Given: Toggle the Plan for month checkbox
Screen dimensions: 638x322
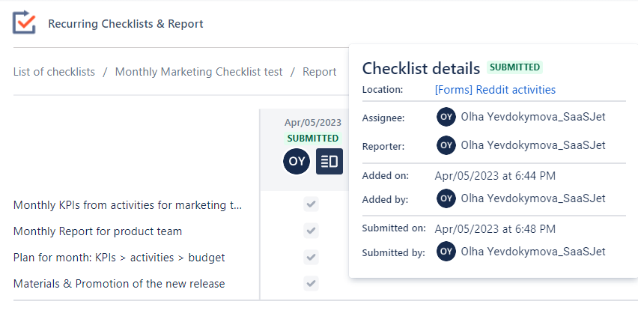Looking at the screenshot, I should 312,257.
